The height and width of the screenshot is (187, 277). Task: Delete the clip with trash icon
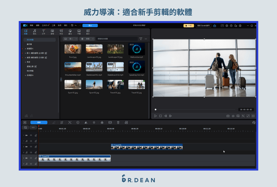click(118, 122)
